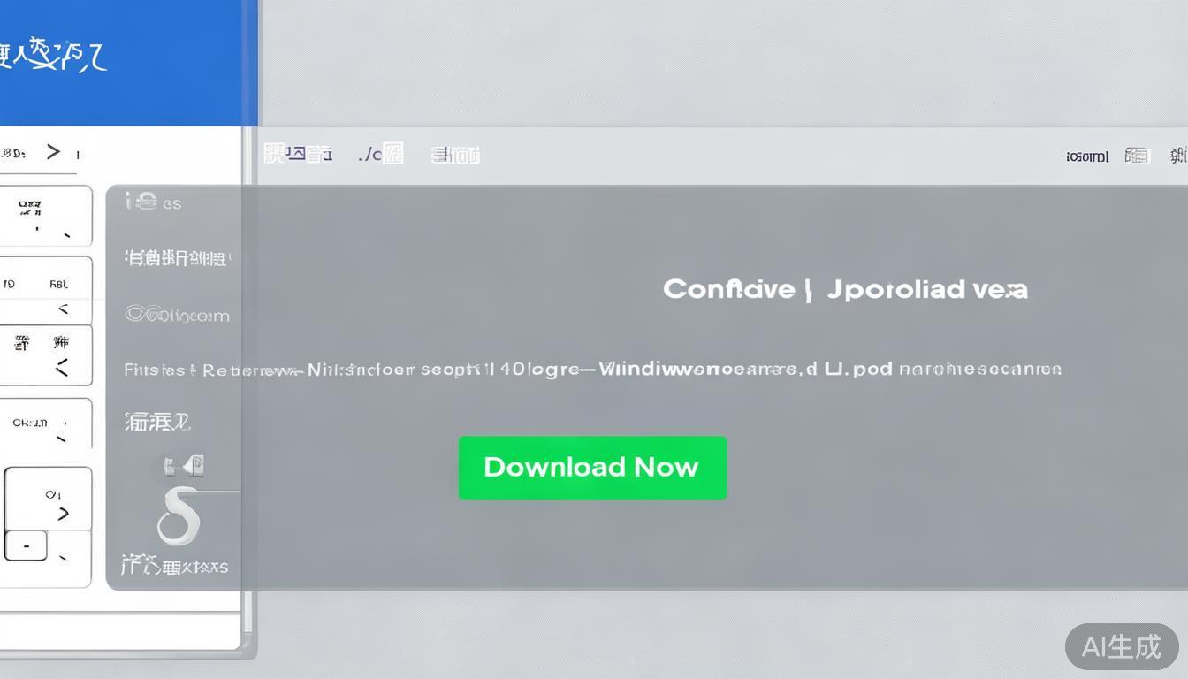Open the third toolbar tab left of center
The image size is (1188, 679).
(455, 155)
